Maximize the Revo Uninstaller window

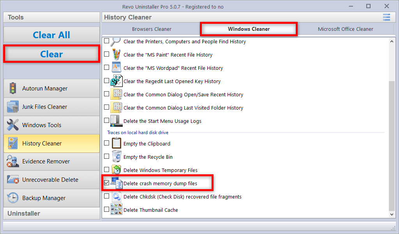[x=368, y=6]
